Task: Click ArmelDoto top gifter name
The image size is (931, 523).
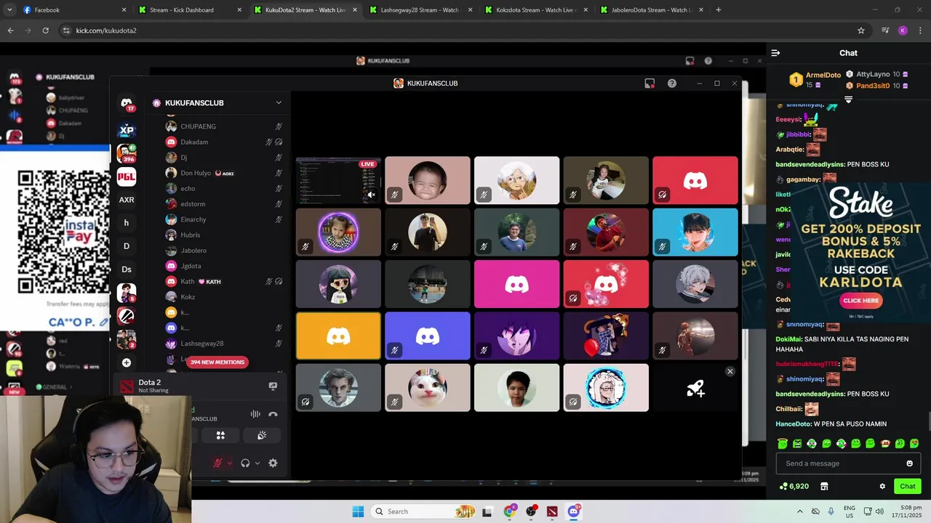Action: [x=823, y=75]
